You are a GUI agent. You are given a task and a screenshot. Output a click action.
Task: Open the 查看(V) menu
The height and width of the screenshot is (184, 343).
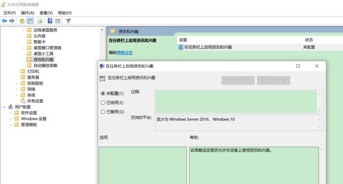[x=46, y=13]
